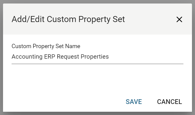The image size is (195, 115).
Task: Click blank area left of SAVE button
Action: point(63,102)
